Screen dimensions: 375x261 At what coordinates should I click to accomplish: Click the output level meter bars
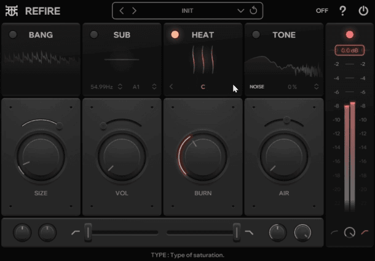pos(350,157)
